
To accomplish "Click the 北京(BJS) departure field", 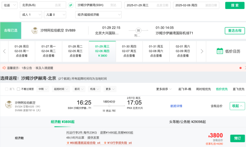I will point(43,5).
